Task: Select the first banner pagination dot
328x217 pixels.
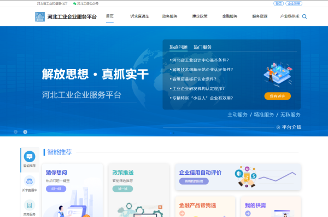Action: 171,133
